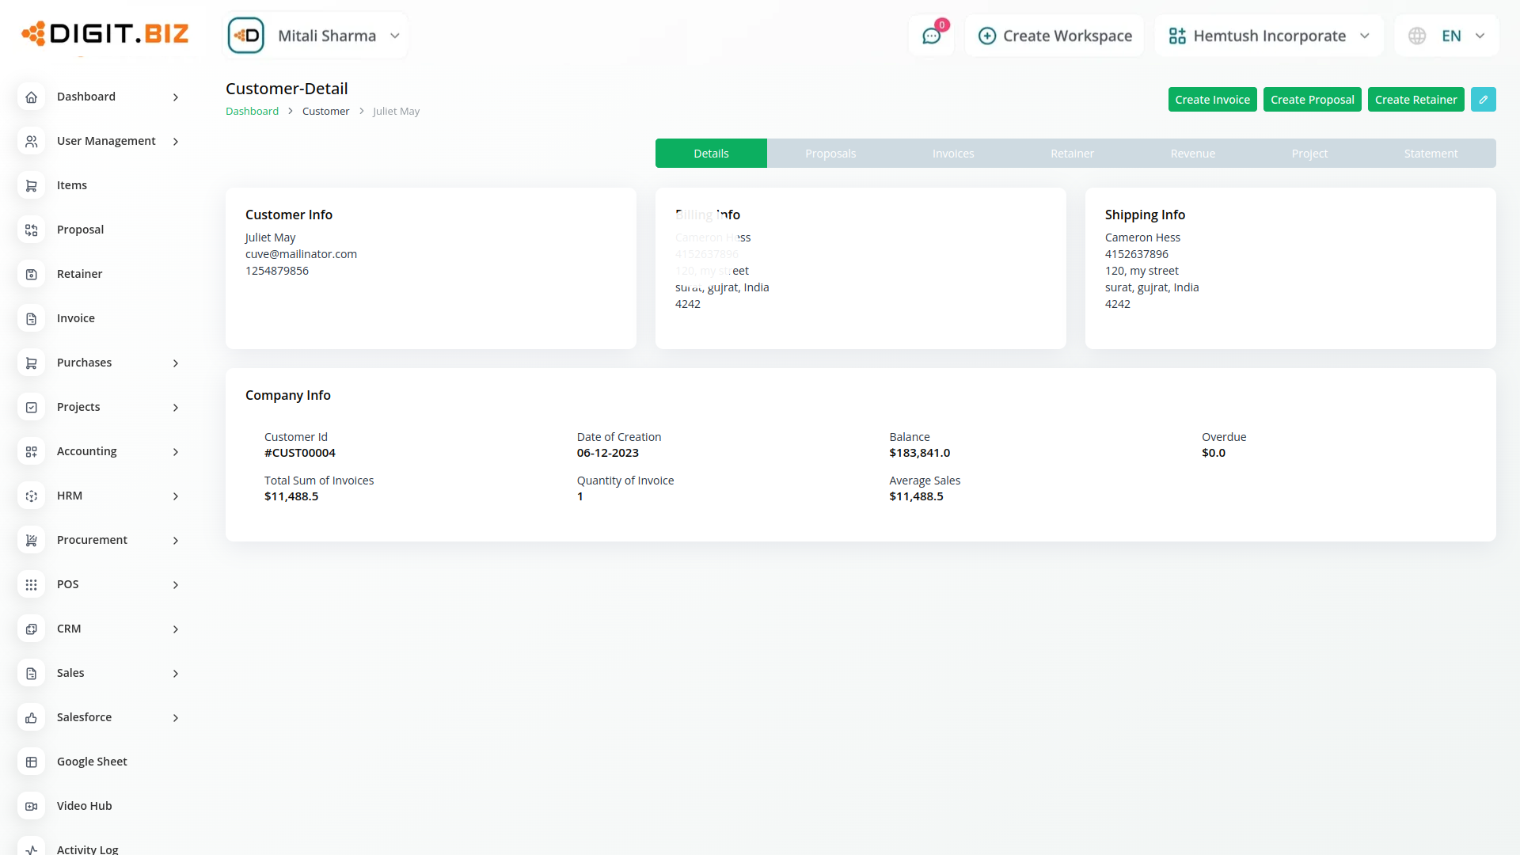The height and width of the screenshot is (855, 1520).
Task: Click the Google Sheet sidebar icon
Action: tap(31, 762)
